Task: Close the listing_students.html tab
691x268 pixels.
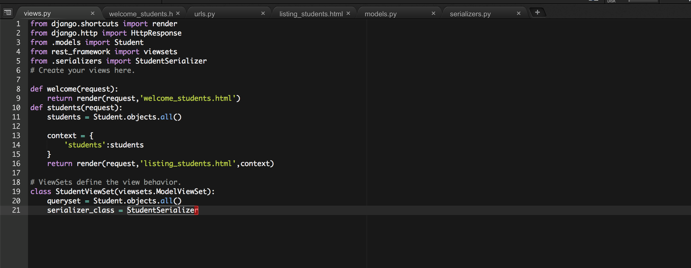Action: [x=348, y=13]
